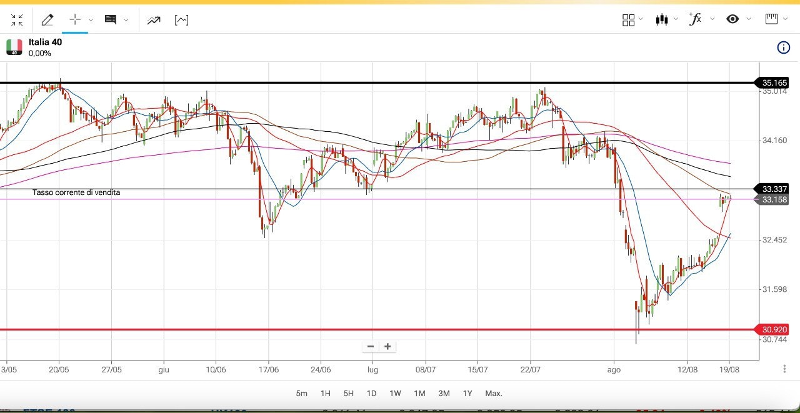Click the comment annotation tool icon
Image resolution: width=800 pixels, height=413 pixels.
tap(111, 20)
